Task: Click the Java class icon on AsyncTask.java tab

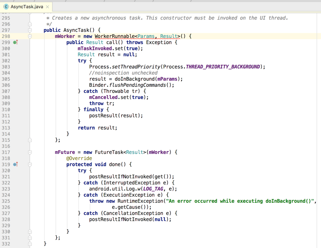Action: (x=6, y=7)
